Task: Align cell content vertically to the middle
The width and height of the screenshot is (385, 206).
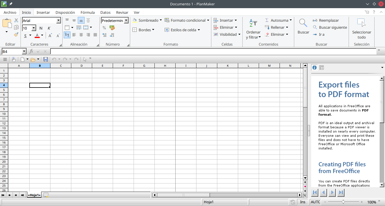Action: [74, 20]
